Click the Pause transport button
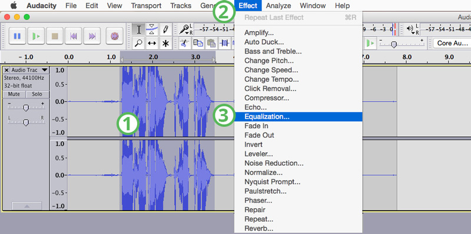The height and width of the screenshot is (234, 471). tap(17, 36)
